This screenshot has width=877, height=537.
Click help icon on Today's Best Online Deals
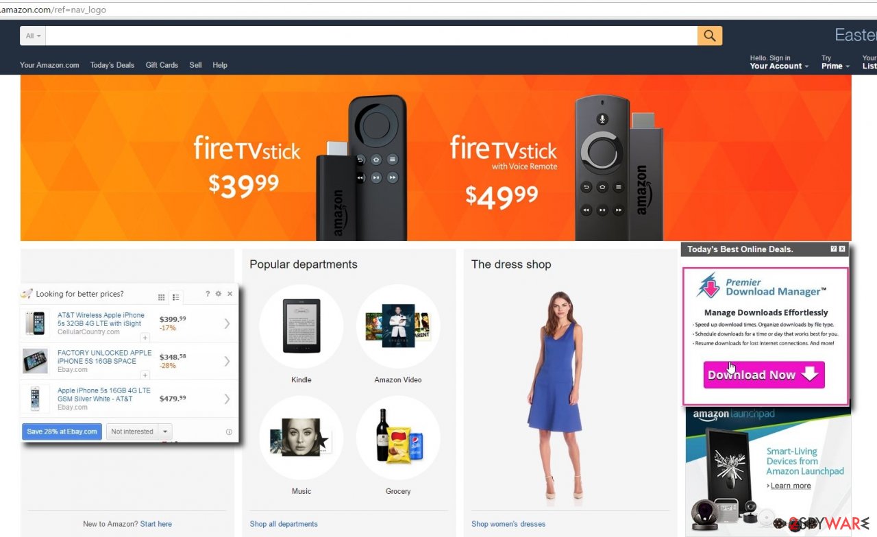point(833,249)
